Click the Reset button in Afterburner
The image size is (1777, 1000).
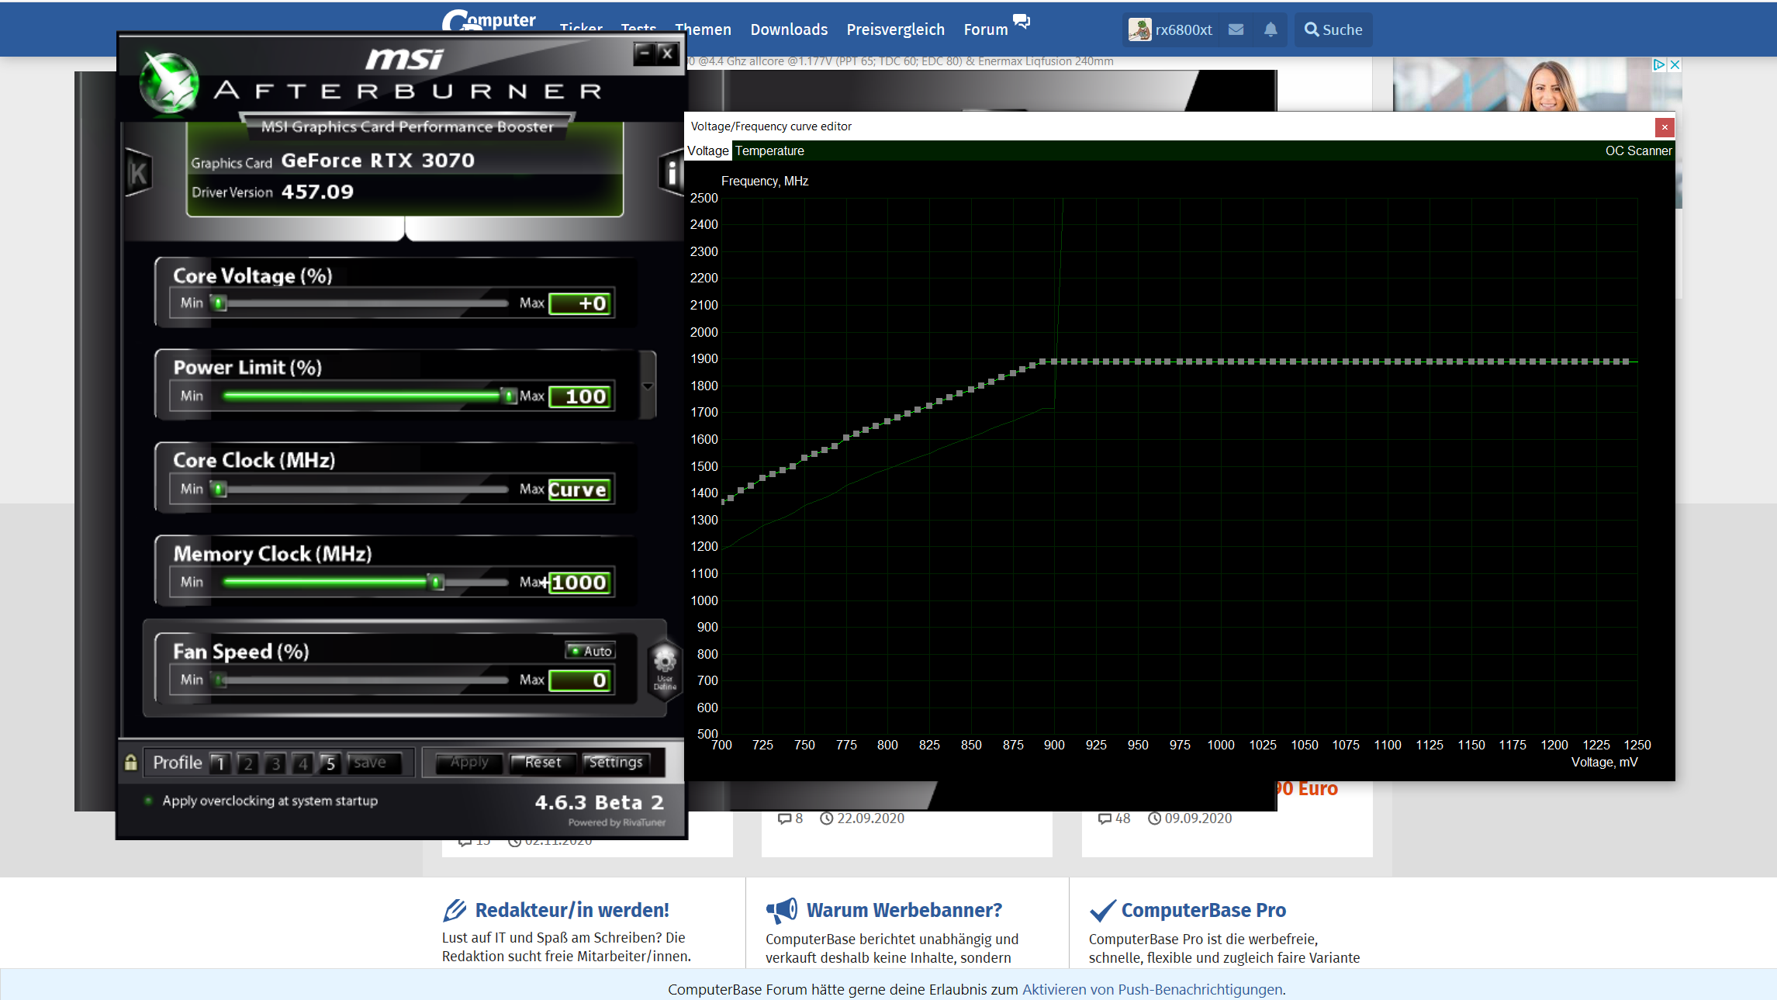[543, 763]
